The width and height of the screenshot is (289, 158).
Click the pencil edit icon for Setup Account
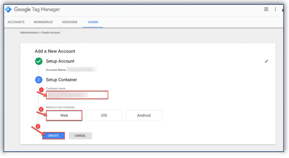(266, 61)
